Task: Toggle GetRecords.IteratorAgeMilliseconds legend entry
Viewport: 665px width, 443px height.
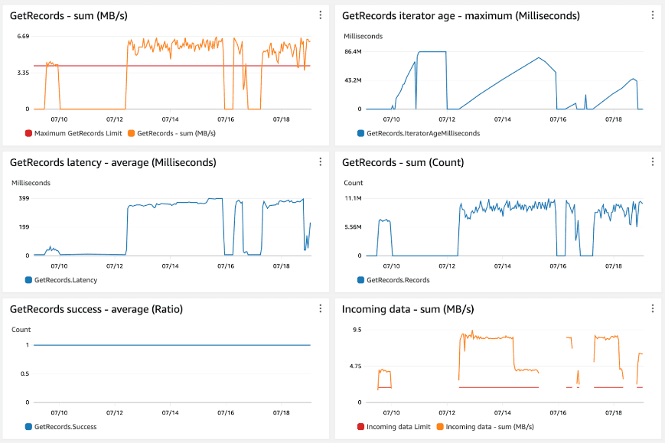Action: coord(422,133)
